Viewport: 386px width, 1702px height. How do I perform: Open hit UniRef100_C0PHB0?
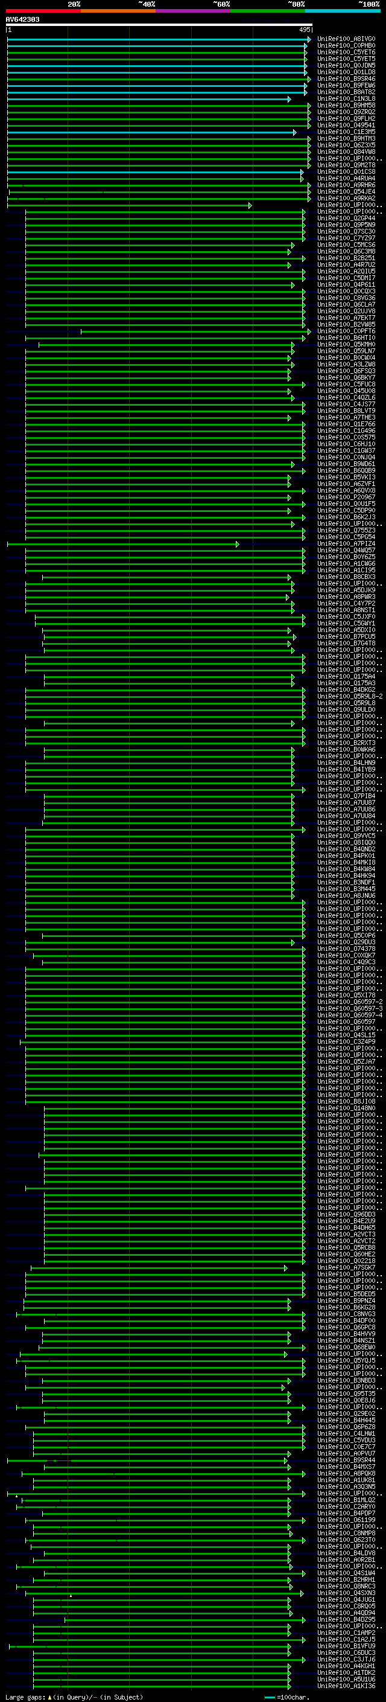[x=346, y=46]
